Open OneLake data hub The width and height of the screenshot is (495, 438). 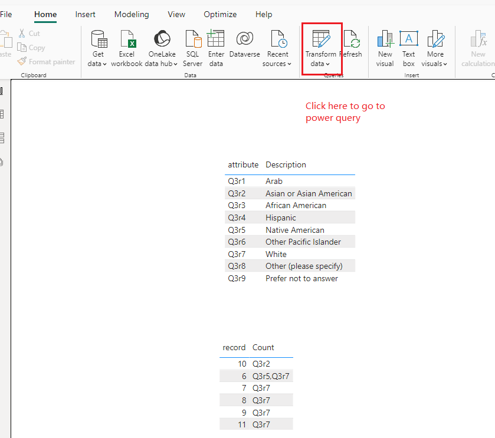point(161,48)
